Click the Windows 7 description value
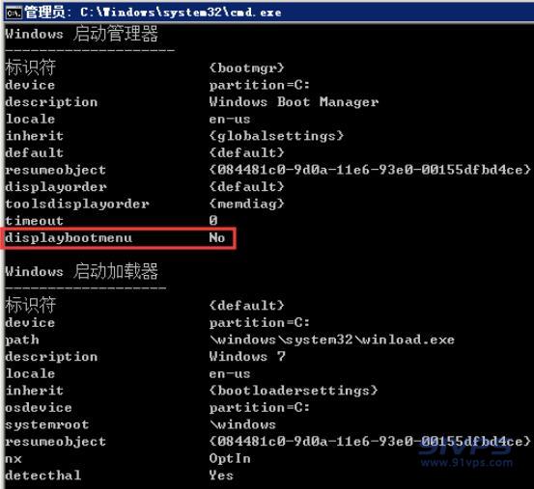Image resolution: width=534 pixels, height=489 pixels. [x=247, y=356]
